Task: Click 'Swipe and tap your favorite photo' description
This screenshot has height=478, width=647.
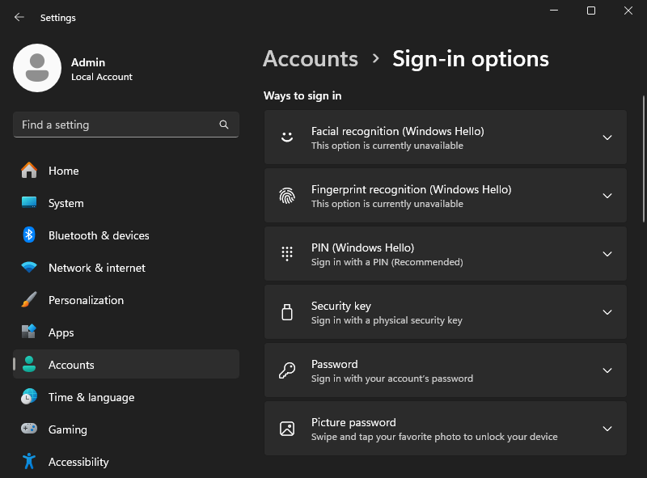Action: tap(434, 437)
